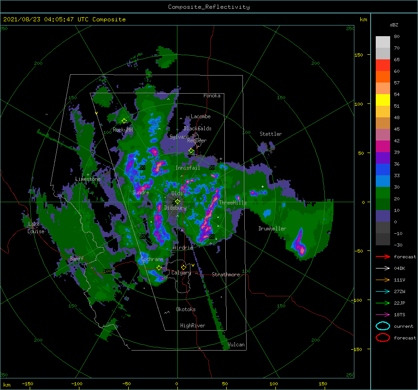Viewport: 418px width, 390px height.
Task: Click the Drumheller label
Action: [x=272, y=229]
